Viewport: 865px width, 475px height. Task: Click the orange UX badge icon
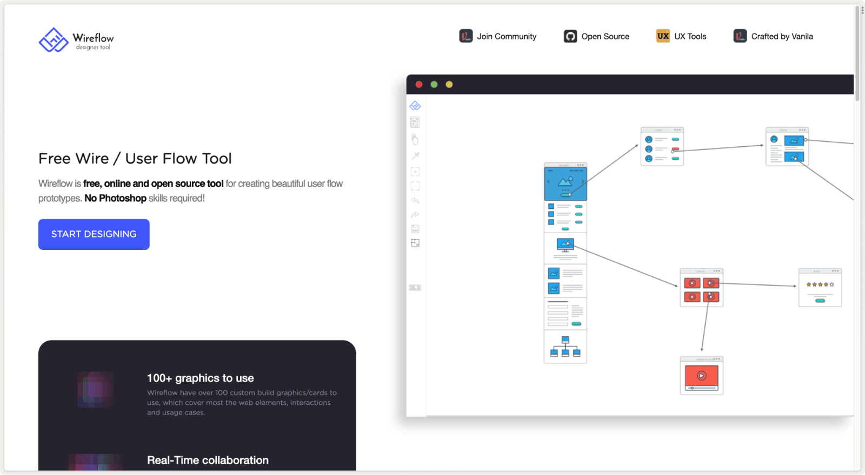tap(663, 36)
